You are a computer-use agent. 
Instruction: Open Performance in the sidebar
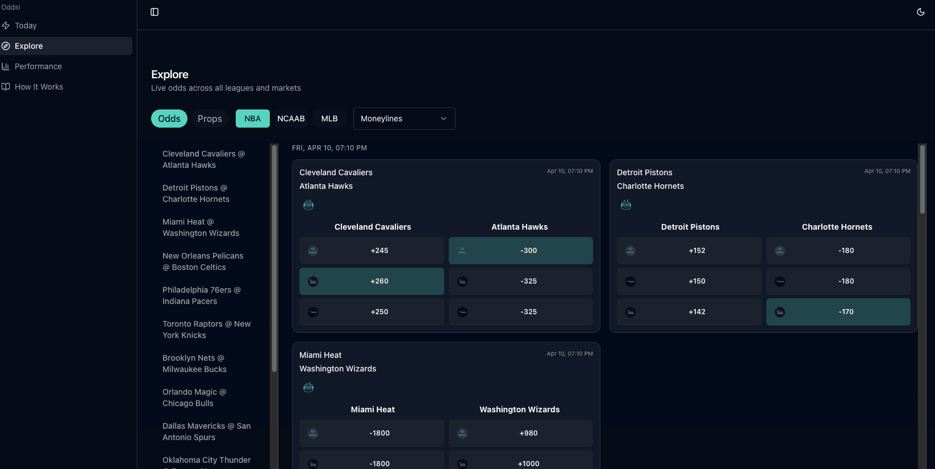click(66, 66)
